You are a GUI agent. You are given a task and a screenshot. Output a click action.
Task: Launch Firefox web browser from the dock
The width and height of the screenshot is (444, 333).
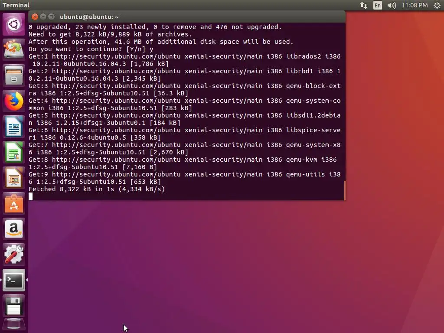[14, 101]
